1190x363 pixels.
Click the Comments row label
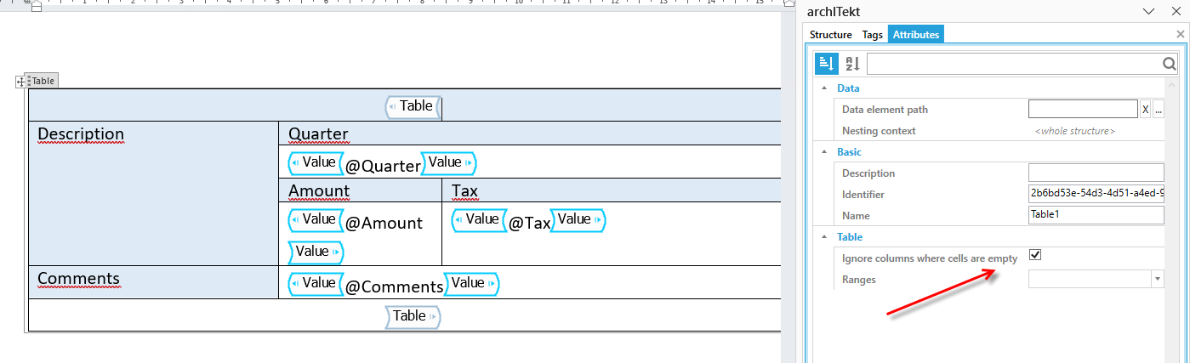click(78, 279)
